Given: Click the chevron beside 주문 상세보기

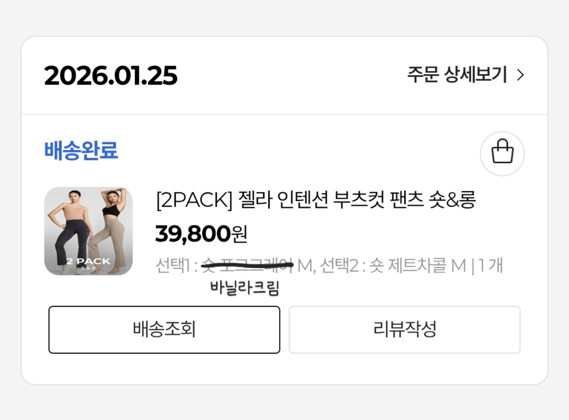Looking at the screenshot, I should pos(521,75).
